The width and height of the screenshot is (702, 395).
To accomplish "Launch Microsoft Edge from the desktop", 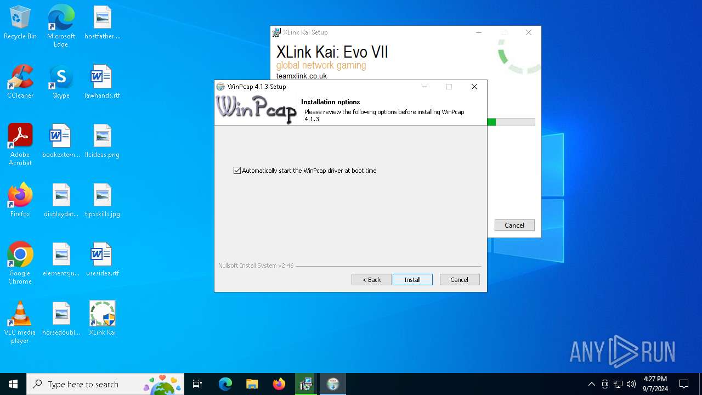I will click(61, 26).
